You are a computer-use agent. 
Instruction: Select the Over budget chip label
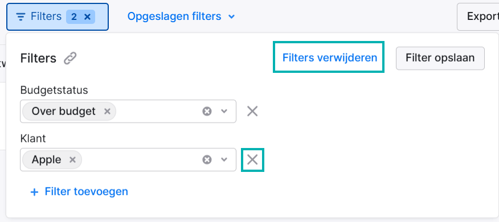pos(63,112)
